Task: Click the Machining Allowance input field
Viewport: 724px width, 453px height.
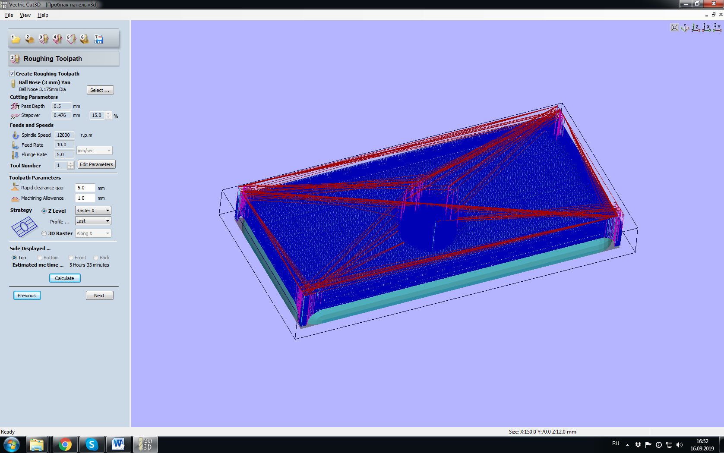Action: [x=85, y=198]
